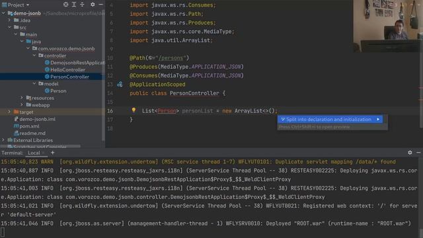The width and height of the screenshot is (423, 238).
Task: Click the Collapse All icon in Project panel
Action: (x=82, y=5)
